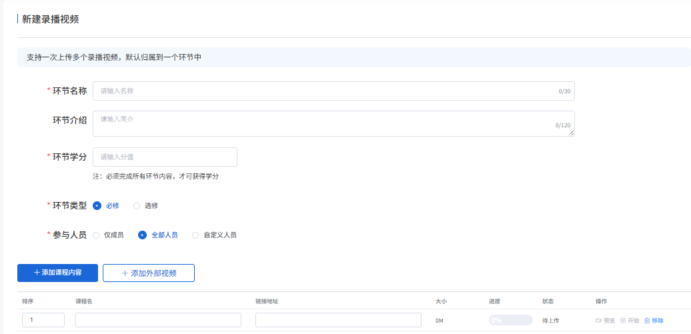This screenshot has height=334, width=691.
Task: Click the 移除 trash icon in row
Action: coord(647,321)
